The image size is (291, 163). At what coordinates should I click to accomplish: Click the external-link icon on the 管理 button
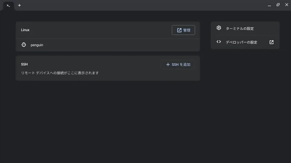tap(179, 30)
